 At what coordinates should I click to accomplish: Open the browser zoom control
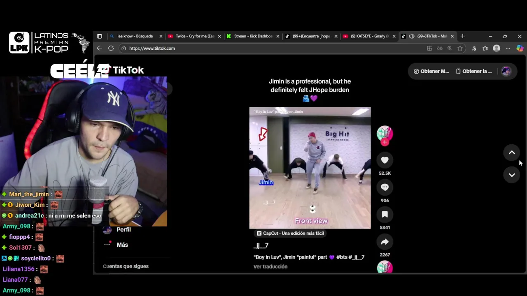point(450,48)
